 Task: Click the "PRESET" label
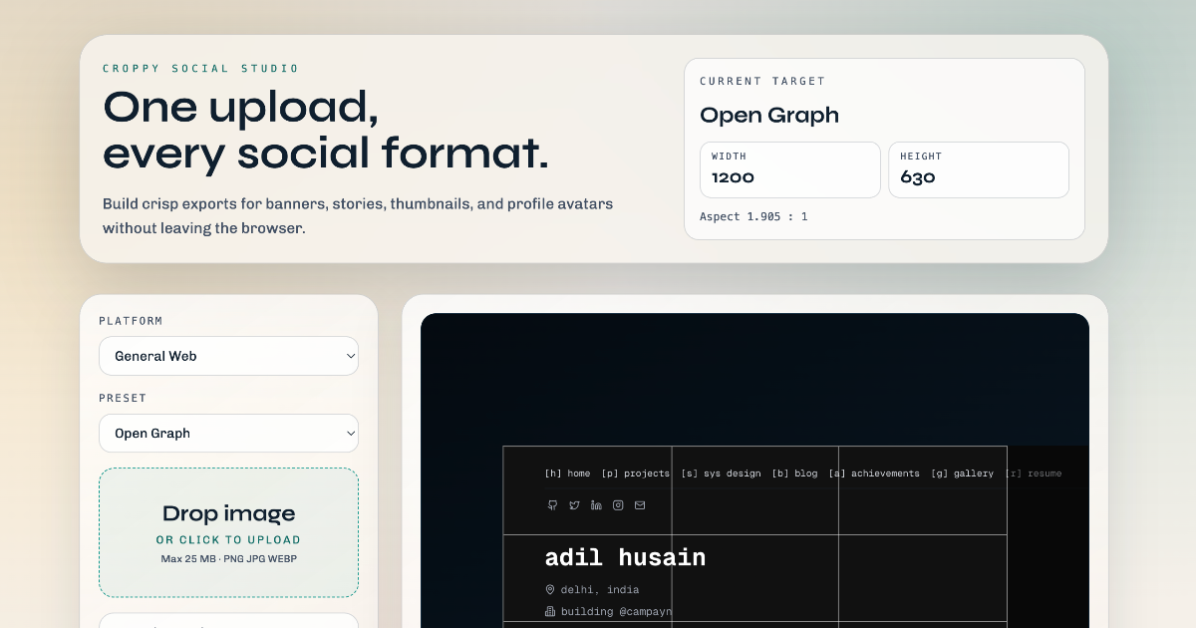tap(123, 398)
